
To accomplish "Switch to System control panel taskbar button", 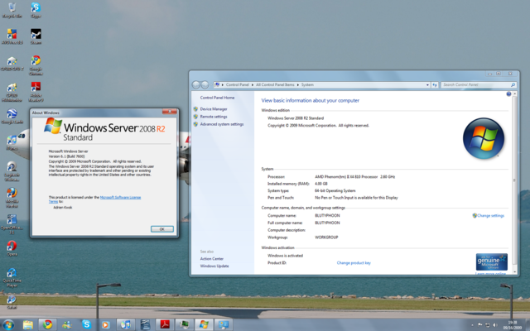I will tap(224, 324).
